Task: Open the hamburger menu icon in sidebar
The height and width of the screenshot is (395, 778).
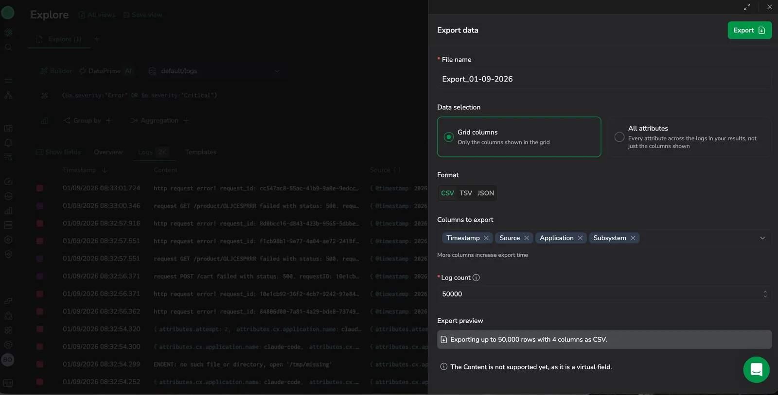Action: pos(8,81)
